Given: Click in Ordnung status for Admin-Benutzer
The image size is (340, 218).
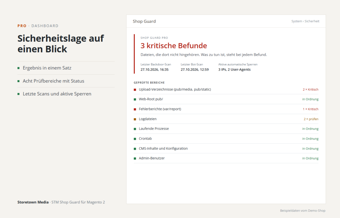Looking at the screenshot, I should (310, 158).
